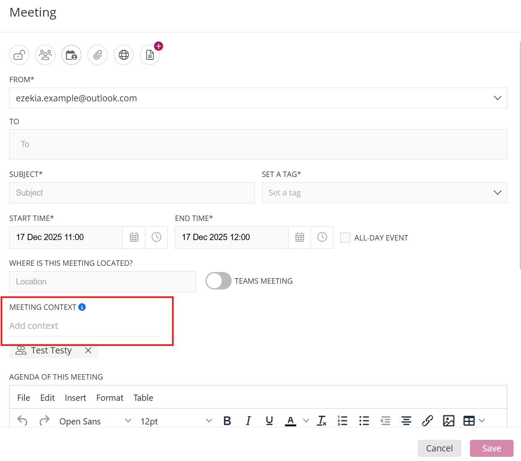Click the Save button
This screenshot has height=461, width=521.
click(492, 448)
